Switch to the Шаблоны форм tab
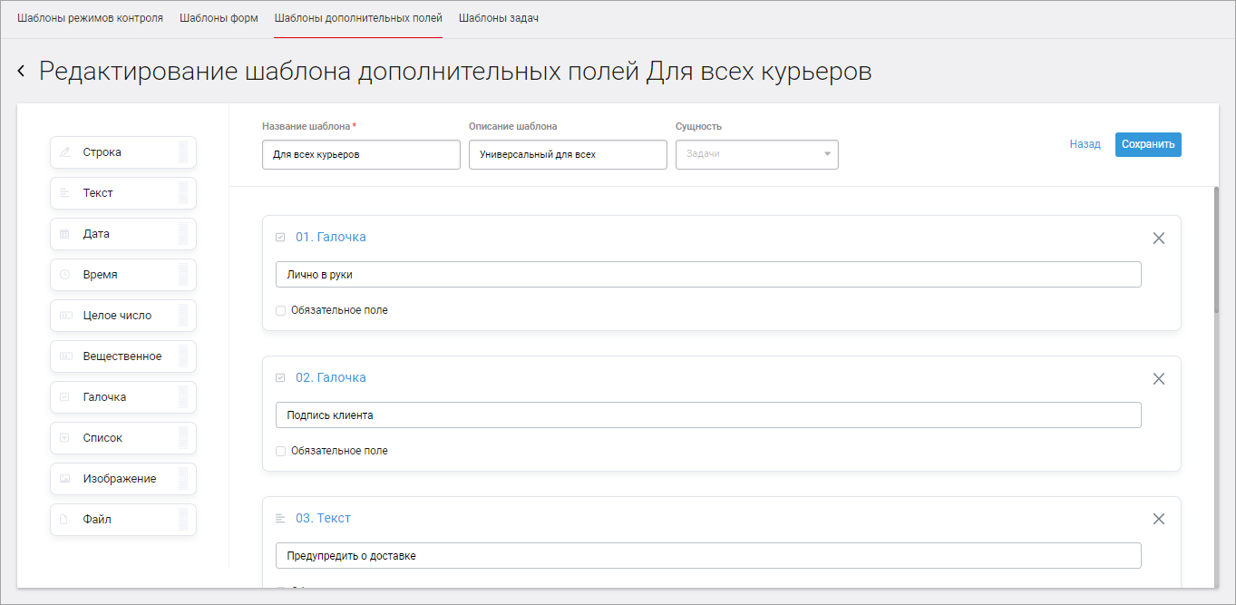Viewport: 1236px width, 605px height. tap(219, 16)
